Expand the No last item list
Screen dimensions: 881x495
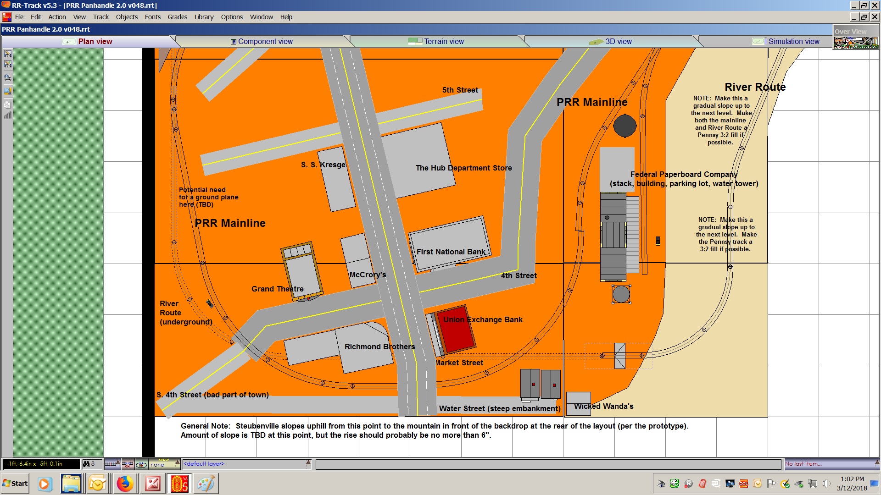pyautogui.click(x=877, y=463)
